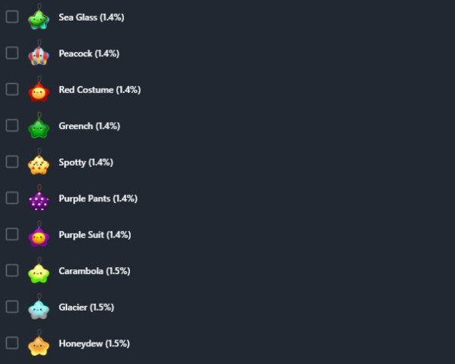Click the Spotty dotted star icon
The height and width of the screenshot is (364, 455).
38,165
